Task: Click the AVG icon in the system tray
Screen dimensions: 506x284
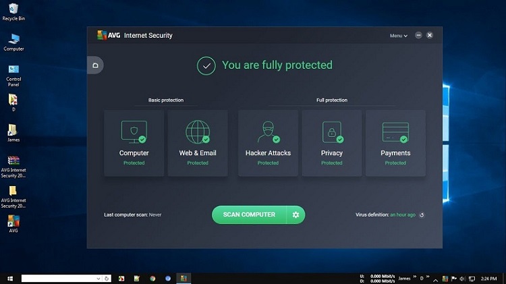Action: [445, 279]
